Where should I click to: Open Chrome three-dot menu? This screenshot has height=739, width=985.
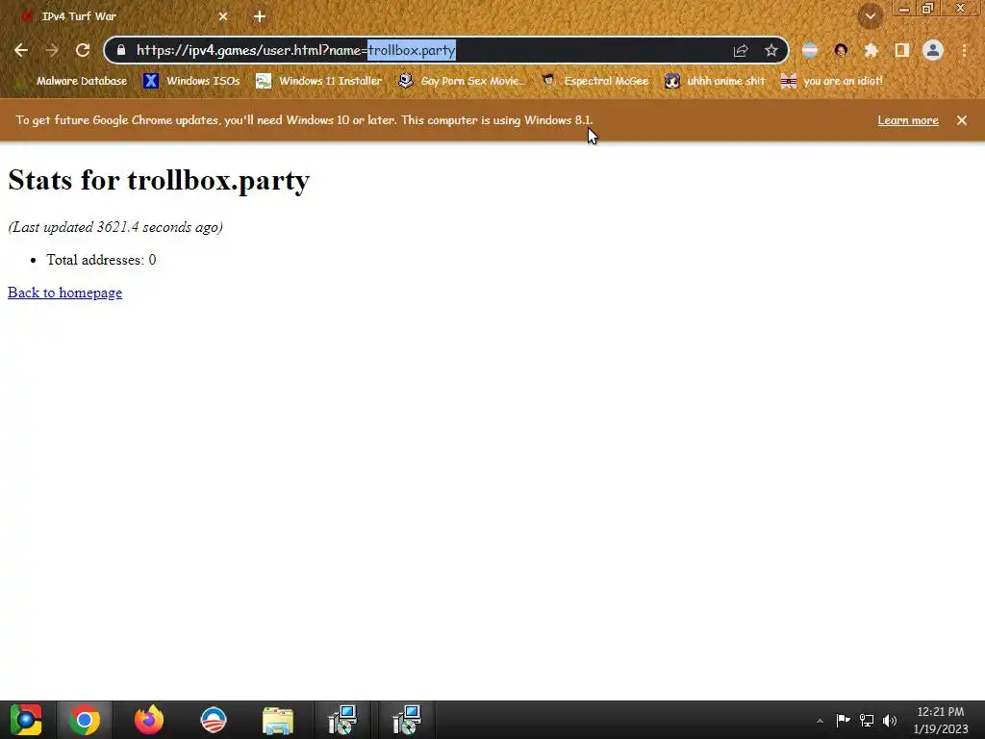pos(964,50)
